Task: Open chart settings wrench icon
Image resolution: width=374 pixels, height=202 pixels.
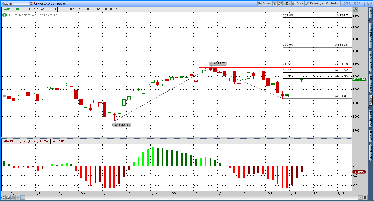Action: coord(280,3)
